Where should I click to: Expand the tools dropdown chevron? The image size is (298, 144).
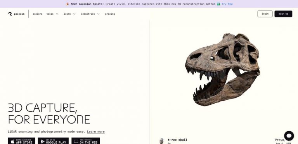coord(57,14)
